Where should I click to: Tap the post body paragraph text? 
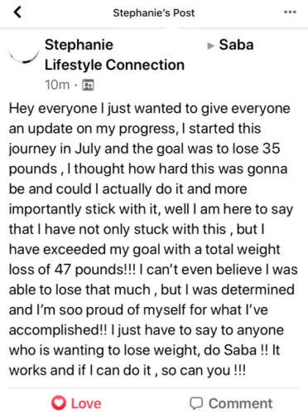coord(153,239)
